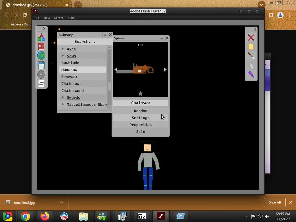Viewport: 296px width, 222px height.
Task: Click the Search field in Library
Action: point(85,42)
